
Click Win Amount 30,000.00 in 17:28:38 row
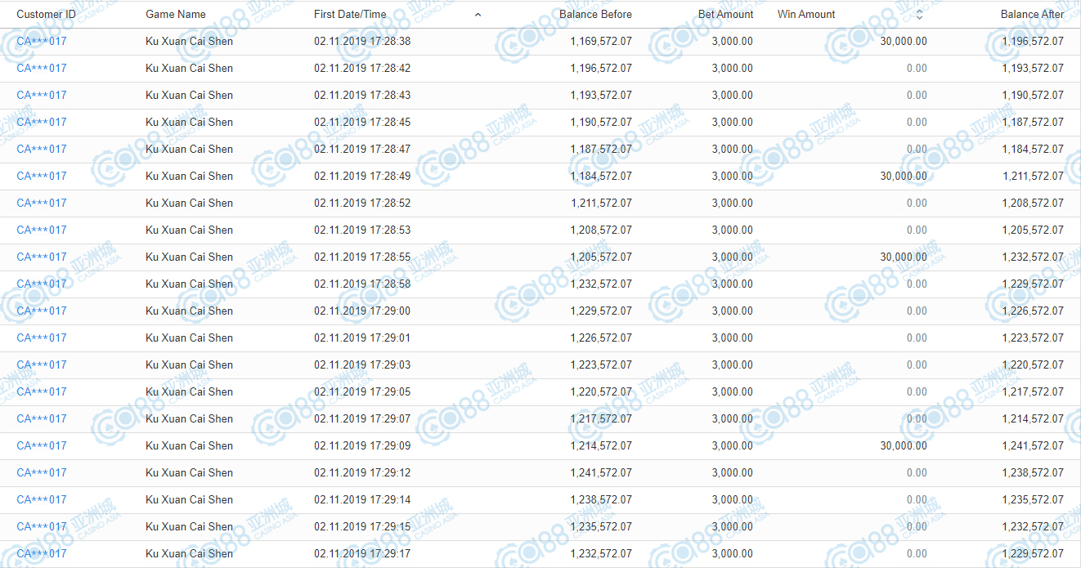tap(904, 41)
